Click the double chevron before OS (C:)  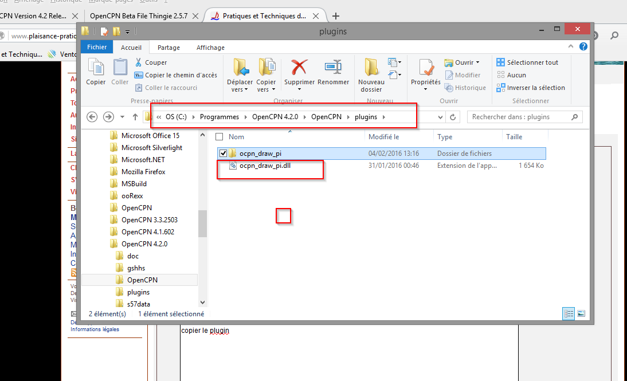pos(159,117)
